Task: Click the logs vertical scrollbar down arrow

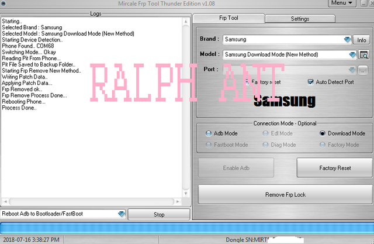Action: coord(186,194)
